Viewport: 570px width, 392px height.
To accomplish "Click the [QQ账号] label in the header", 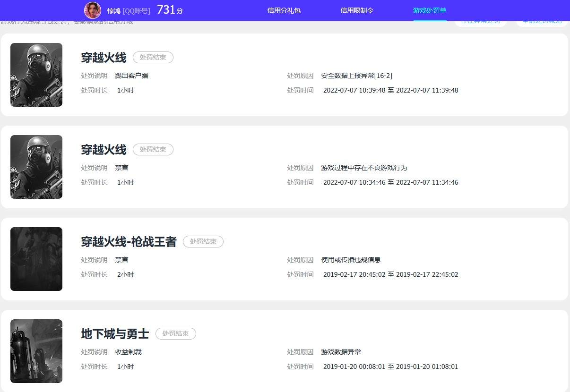I will pos(136,10).
